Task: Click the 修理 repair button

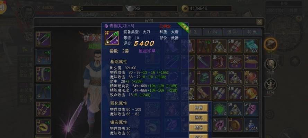Action: tap(199, 108)
